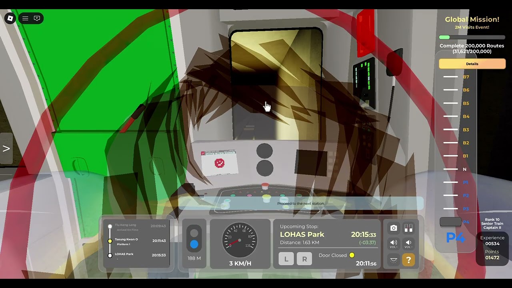512x288 pixels.
Task: Click the lower round black console button
Action: coord(264,168)
